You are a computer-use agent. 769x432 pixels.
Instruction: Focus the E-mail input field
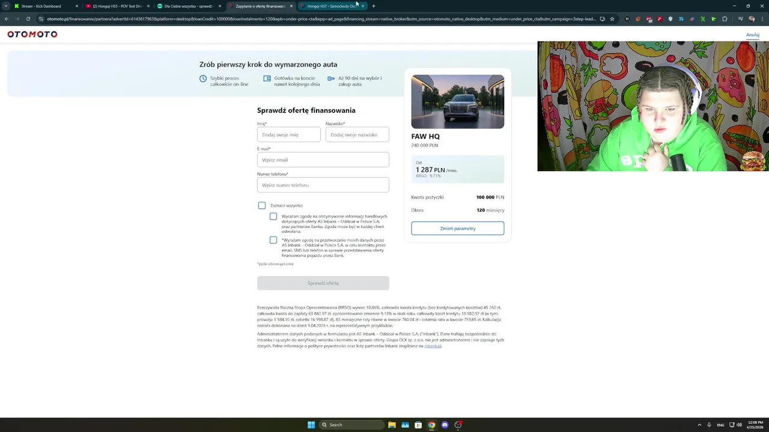tap(323, 160)
